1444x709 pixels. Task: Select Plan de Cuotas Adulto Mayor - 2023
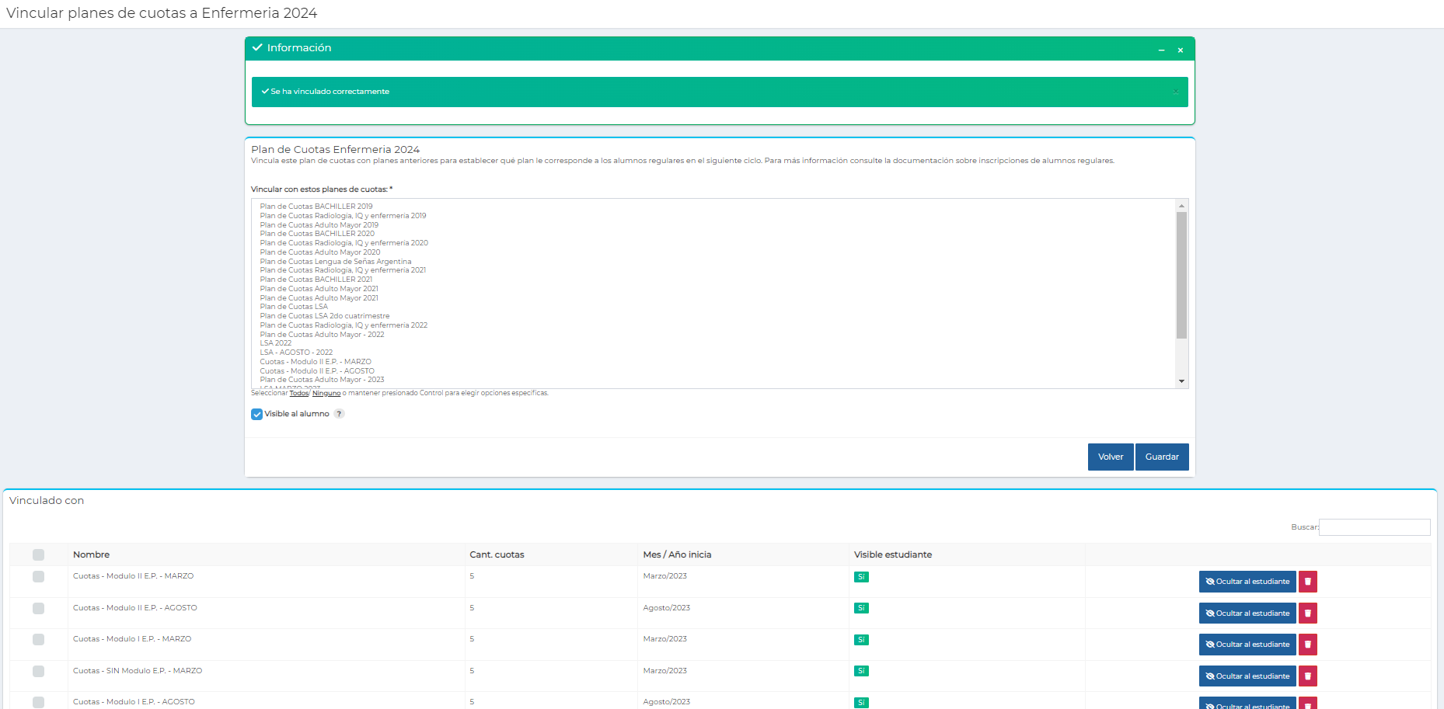click(322, 380)
